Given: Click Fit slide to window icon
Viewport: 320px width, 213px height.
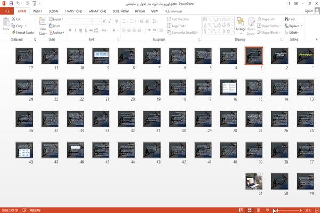Looking at the screenshot, I should [317, 210].
